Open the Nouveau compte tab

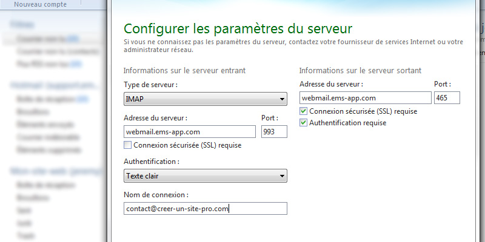point(40,4)
